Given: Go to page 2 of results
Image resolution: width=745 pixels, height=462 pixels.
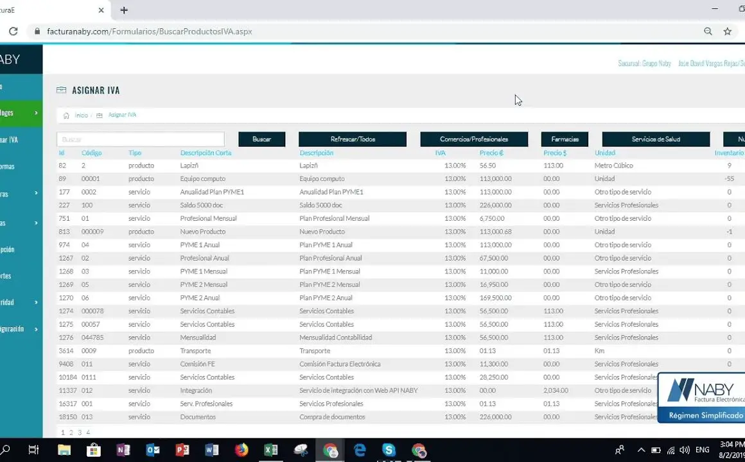Looking at the screenshot, I should 71,432.
